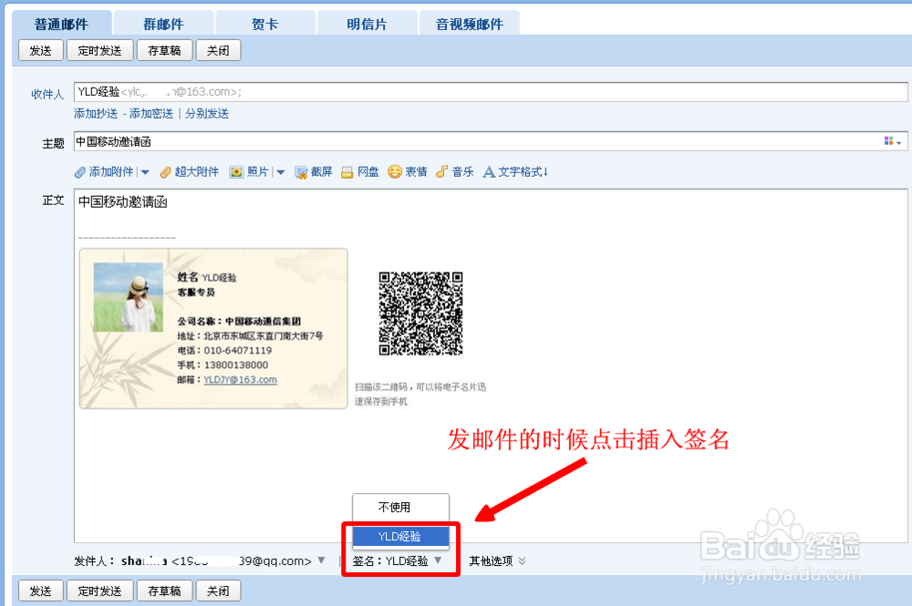
Task: Select the 不使用 signature option
Action: [x=400, y=507]
